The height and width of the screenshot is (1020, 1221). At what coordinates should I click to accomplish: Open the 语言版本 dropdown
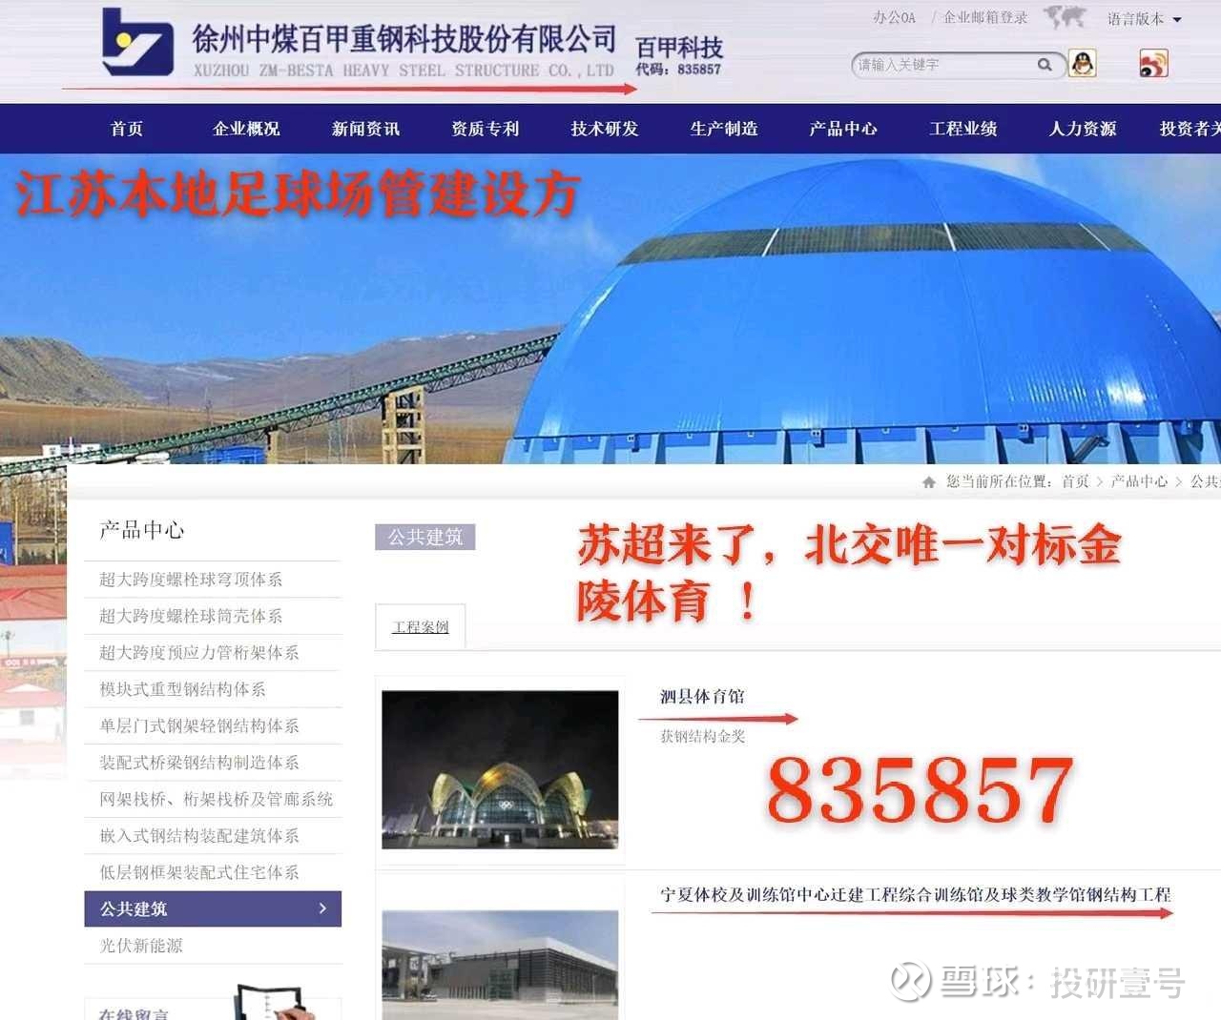(x=1144, y=19)
